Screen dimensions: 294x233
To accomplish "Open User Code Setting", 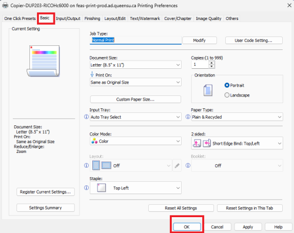I will pyautogui.click(x=253, y=41).
